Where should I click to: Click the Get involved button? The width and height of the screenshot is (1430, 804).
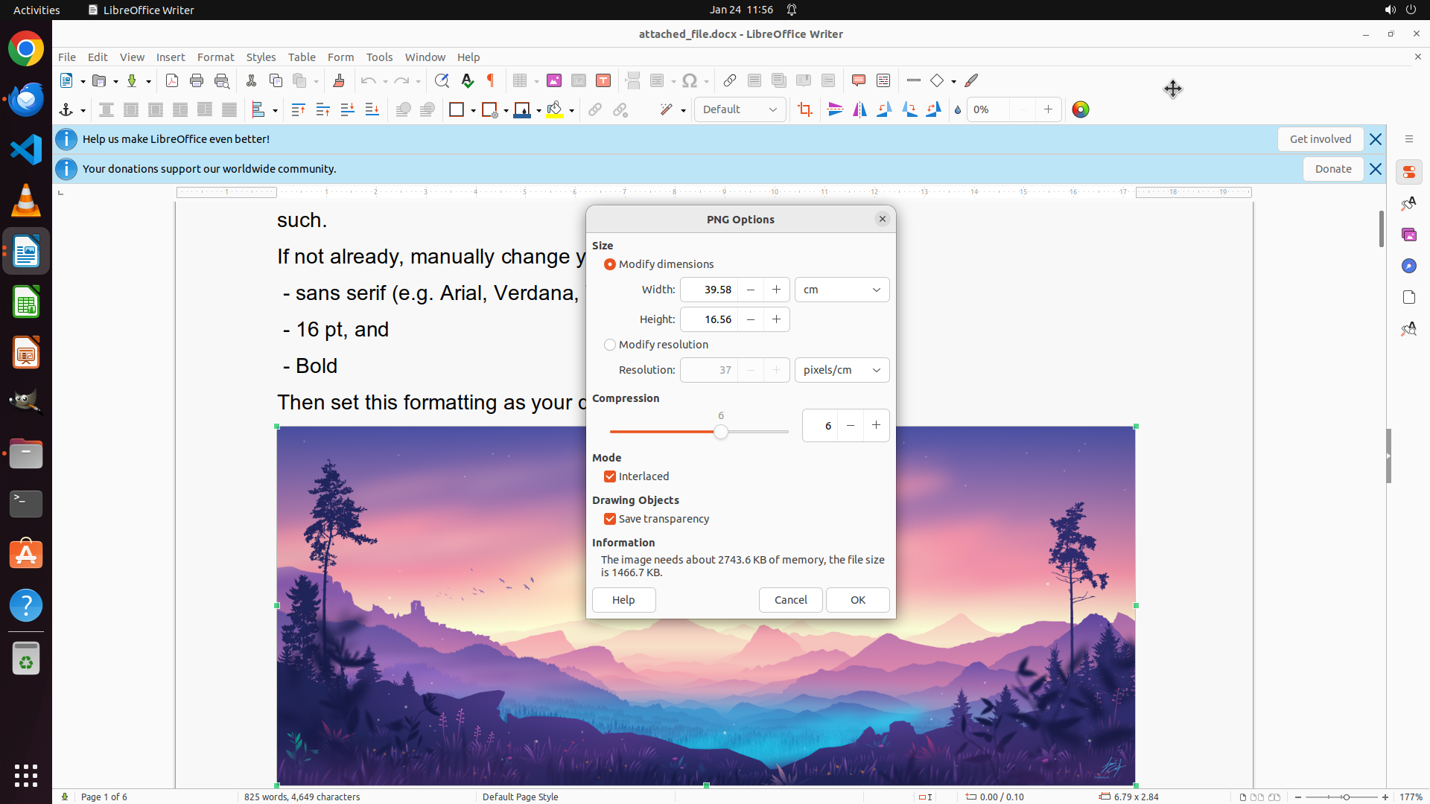1320,139
